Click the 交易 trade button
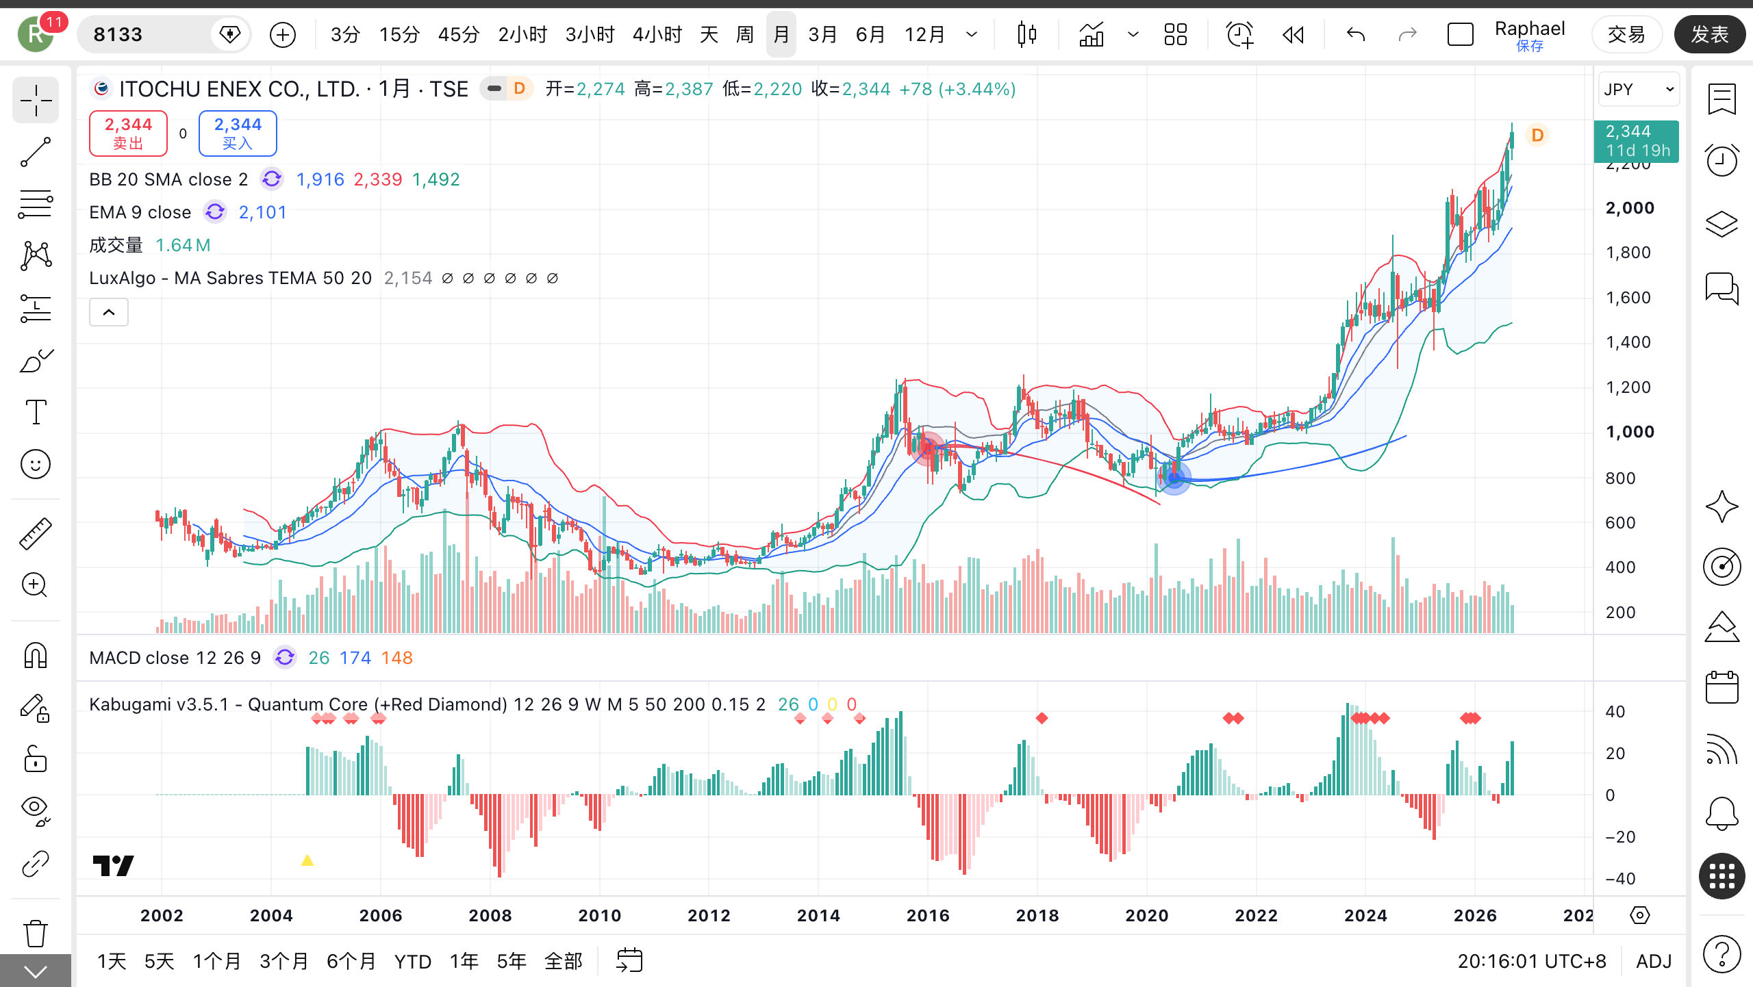 click(1626, 34)
